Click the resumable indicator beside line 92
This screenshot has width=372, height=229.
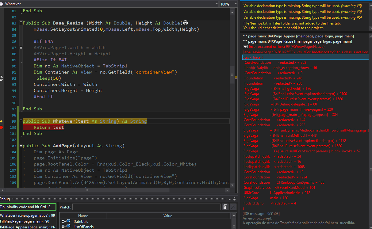pos(1,78)
